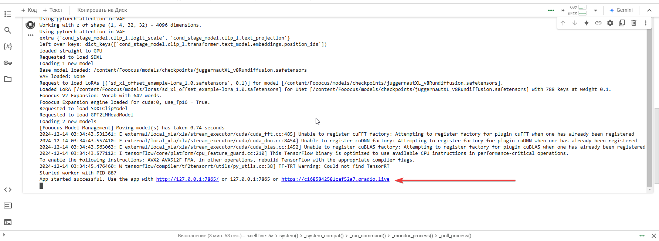Click the T4 runtime type label
This screenshot has width=659, height=241.
[562, 10]
